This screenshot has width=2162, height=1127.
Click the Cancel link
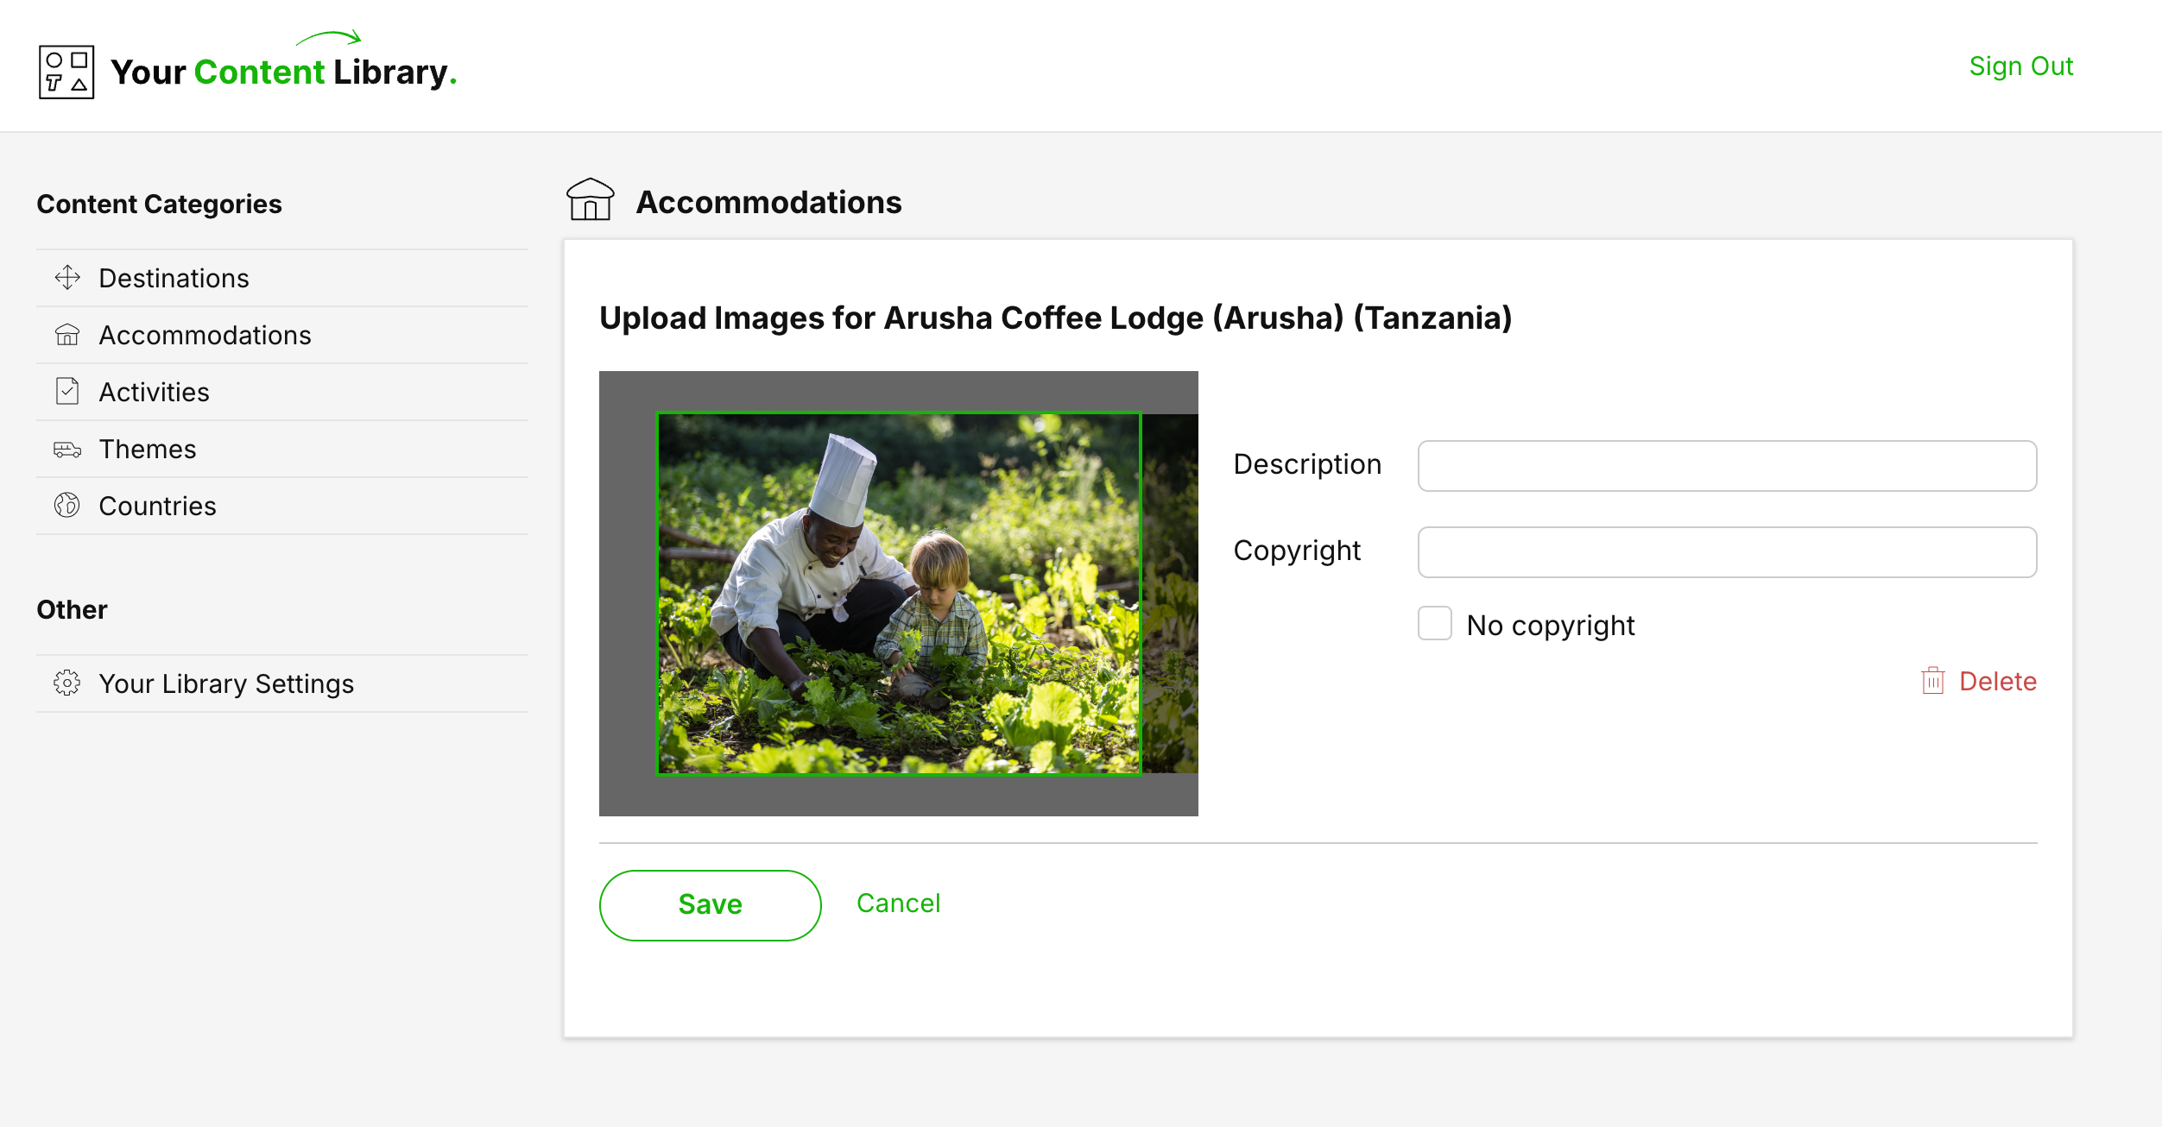[898, 903]
